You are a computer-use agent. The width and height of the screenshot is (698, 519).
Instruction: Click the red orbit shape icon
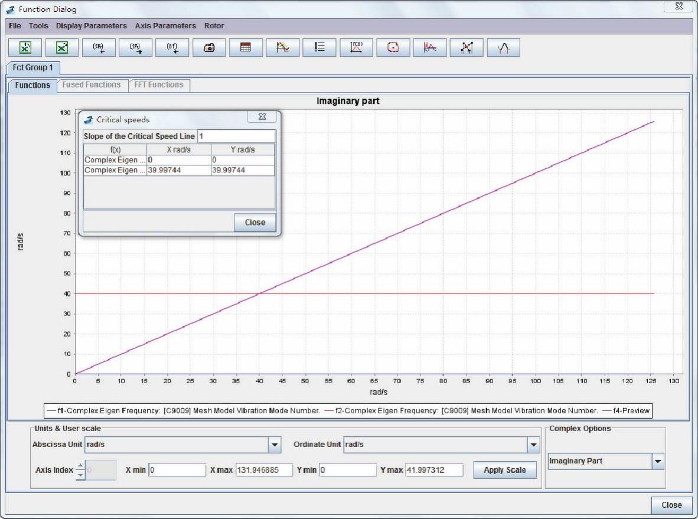tap(393, 48)
